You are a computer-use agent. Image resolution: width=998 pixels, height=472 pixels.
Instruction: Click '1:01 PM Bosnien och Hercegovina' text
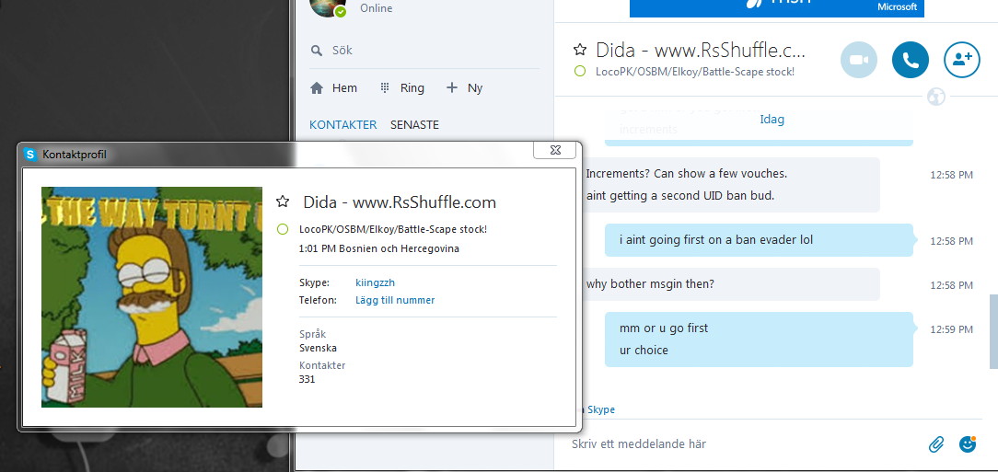[x=378, y=248]
